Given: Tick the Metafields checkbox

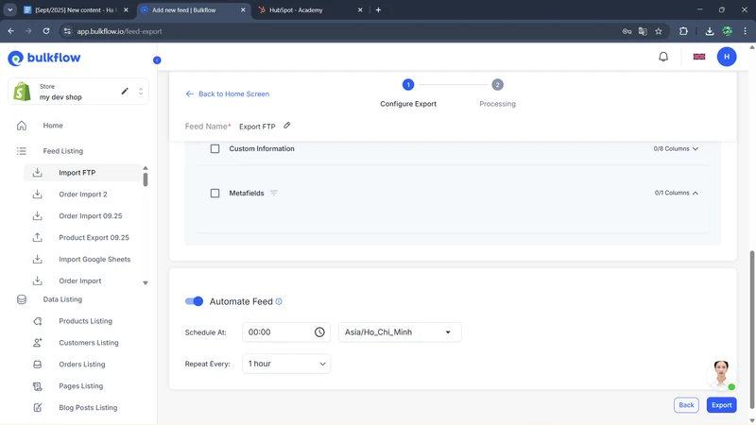Looking at the screenshot, I should 215,194.
